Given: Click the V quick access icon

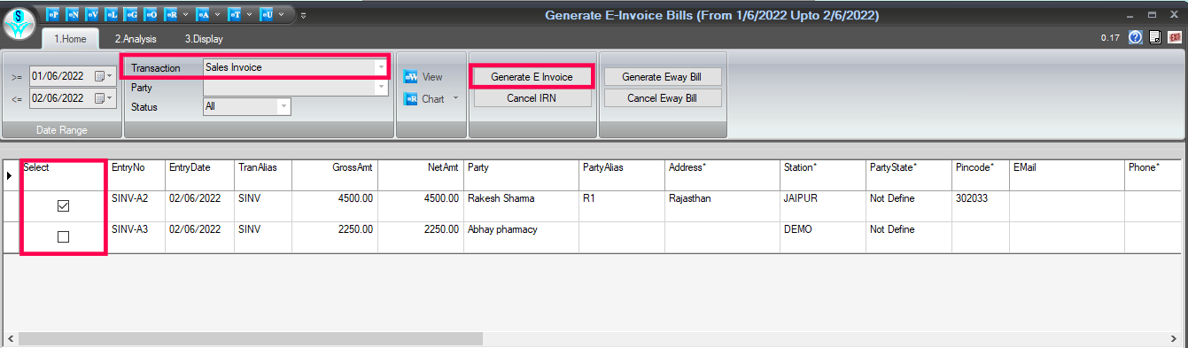Looking at the screenshot, I should tap(91, 14).
